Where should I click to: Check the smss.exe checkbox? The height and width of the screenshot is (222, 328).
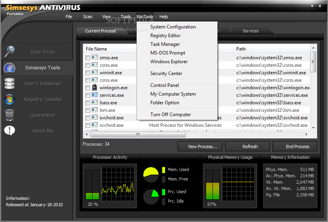pos(88,58)
